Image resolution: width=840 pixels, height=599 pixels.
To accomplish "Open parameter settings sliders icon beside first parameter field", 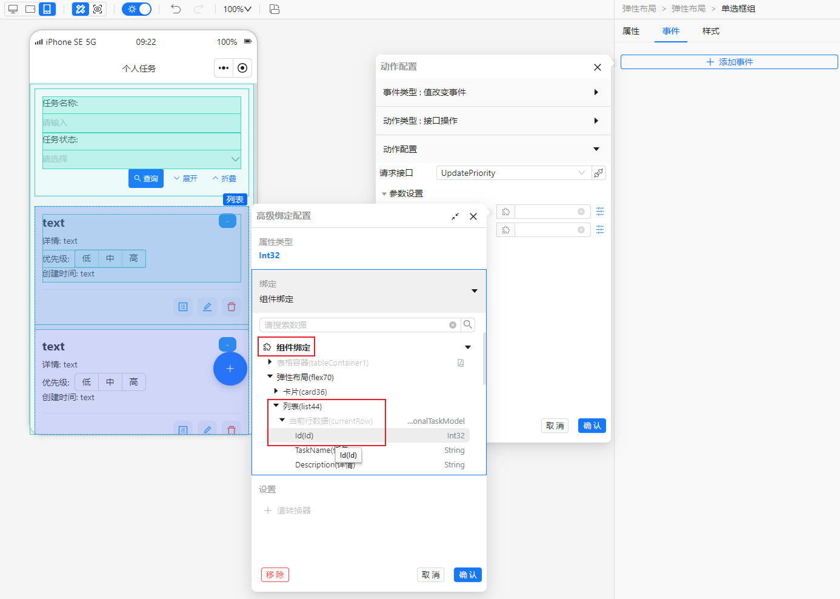I will (x=601, y=211).
